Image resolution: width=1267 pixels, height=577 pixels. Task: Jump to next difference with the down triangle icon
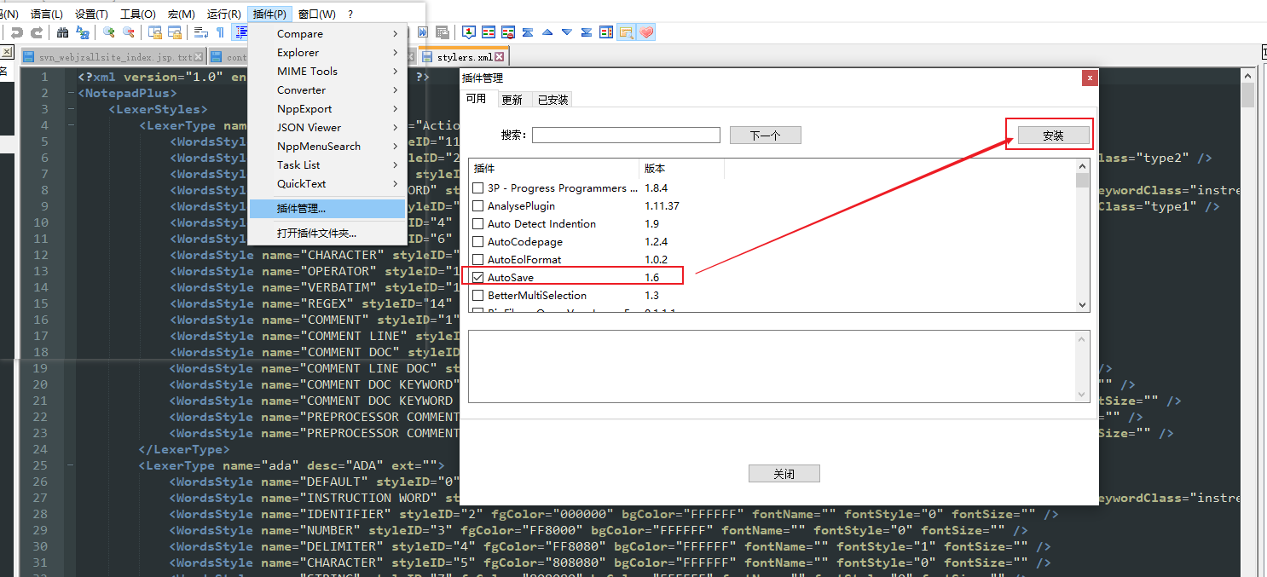[565, 32]
